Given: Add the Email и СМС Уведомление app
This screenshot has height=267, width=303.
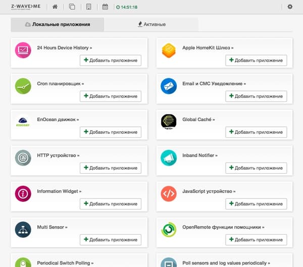Looking at the screenshot, I should tap(256, 96).
